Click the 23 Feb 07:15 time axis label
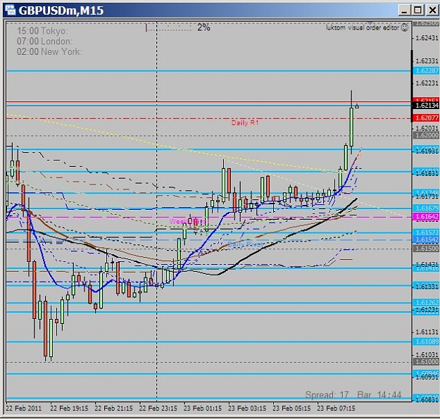Viewport: 440px width, 419px height. click(336, 408)
